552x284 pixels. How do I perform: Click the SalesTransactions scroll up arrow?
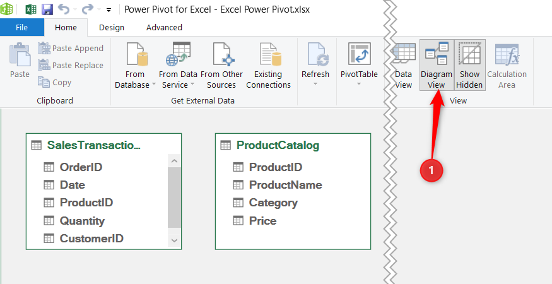[174, 162]
